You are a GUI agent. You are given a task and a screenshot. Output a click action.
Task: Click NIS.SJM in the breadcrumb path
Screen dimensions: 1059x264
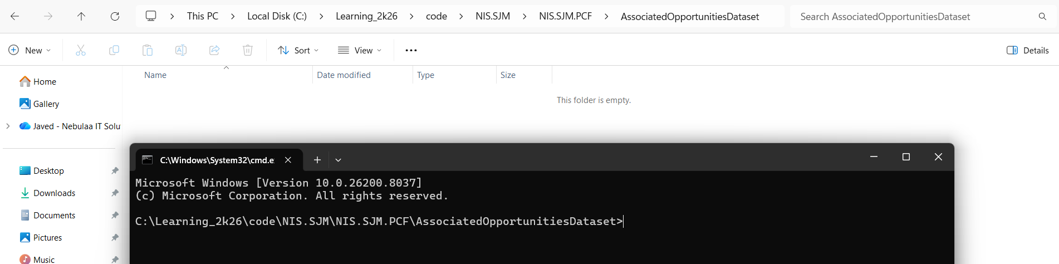pos(492,17)
